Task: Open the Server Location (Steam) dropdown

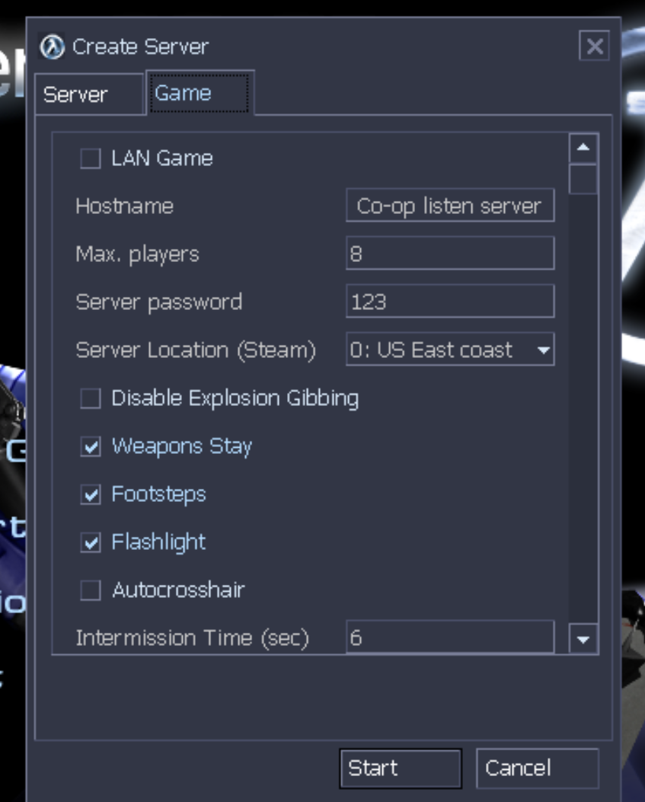Action: 450,350
